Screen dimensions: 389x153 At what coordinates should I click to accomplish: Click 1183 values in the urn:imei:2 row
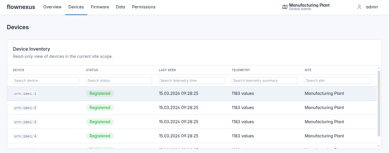point(243,108)
